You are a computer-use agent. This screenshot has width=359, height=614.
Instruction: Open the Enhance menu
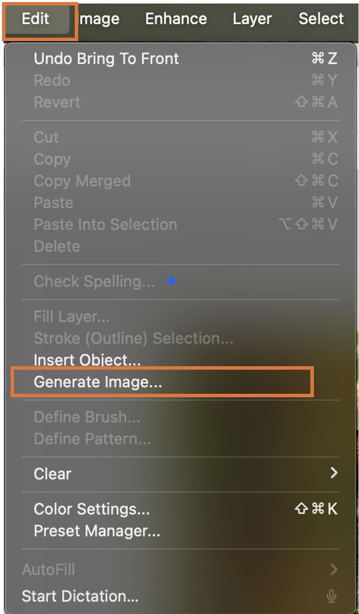pyautogui.click(x=176, y=19)
